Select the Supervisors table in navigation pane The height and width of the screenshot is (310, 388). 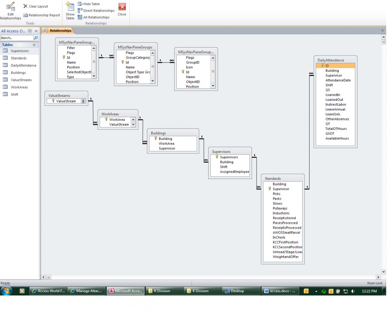pos(20,51)
